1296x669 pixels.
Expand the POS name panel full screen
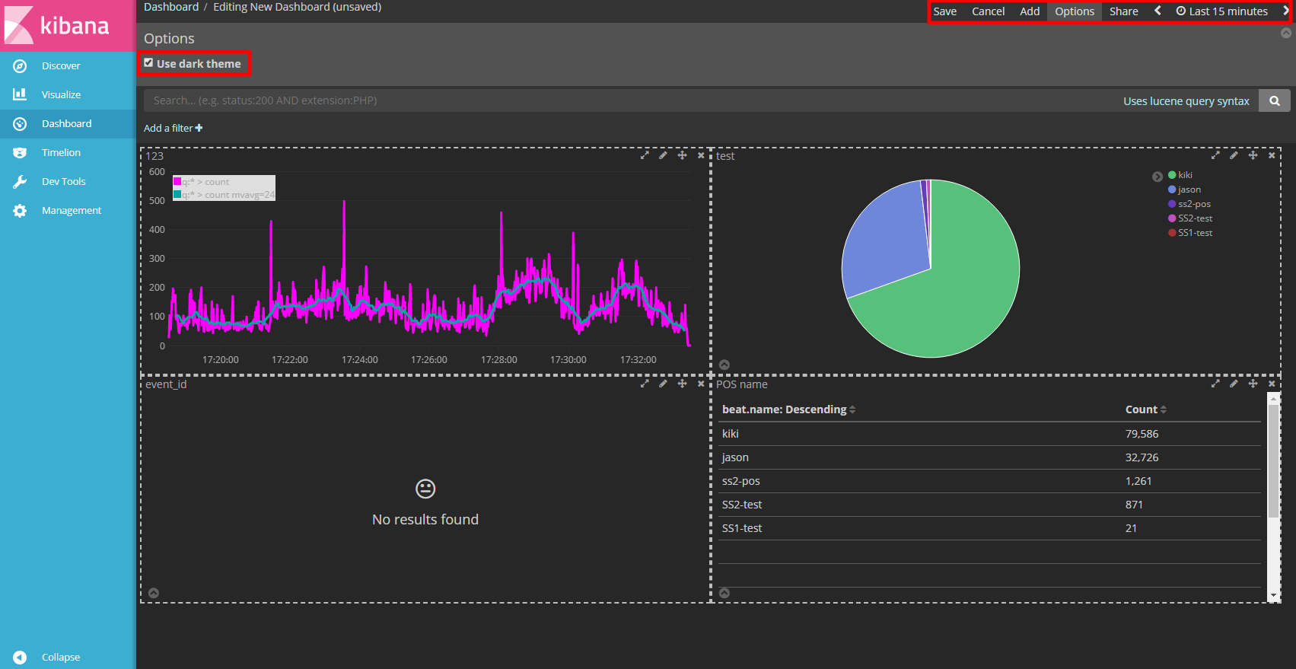[x=1215, y=384]
